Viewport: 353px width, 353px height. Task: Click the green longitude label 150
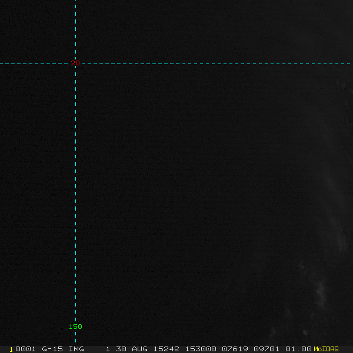pyautogui.click(x=75, y=327)
